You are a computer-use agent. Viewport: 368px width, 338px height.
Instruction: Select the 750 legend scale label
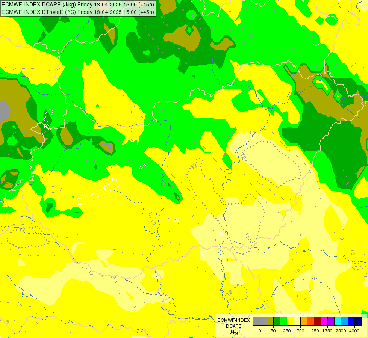pos(300,331)
